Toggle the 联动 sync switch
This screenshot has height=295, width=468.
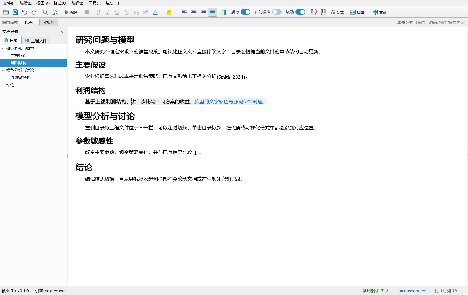point(300,12)
